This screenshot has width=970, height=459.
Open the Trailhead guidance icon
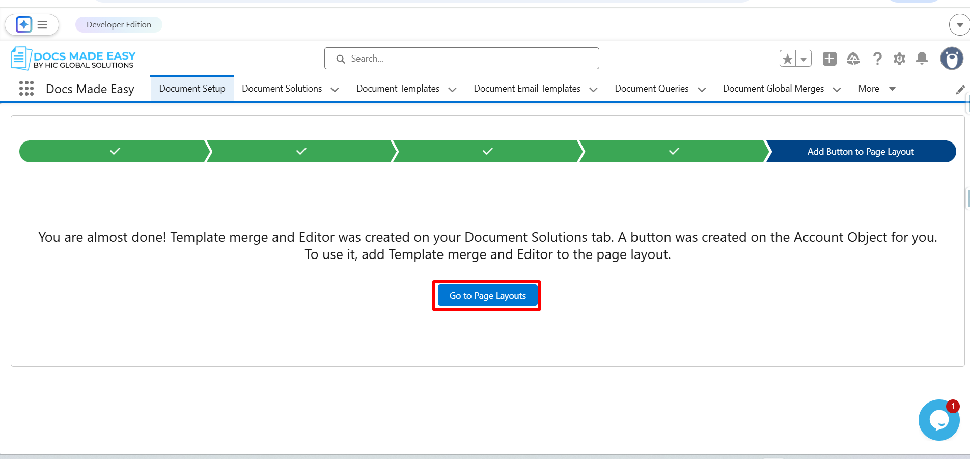[853, 59]
